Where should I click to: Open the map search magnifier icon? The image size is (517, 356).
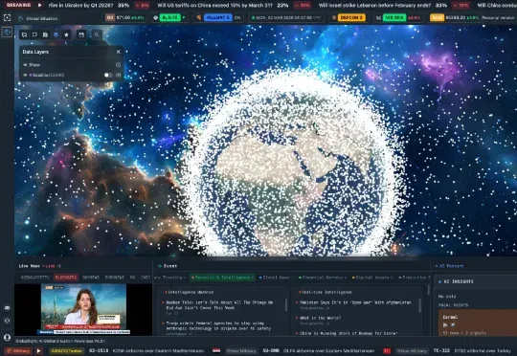tap(97, 34)
